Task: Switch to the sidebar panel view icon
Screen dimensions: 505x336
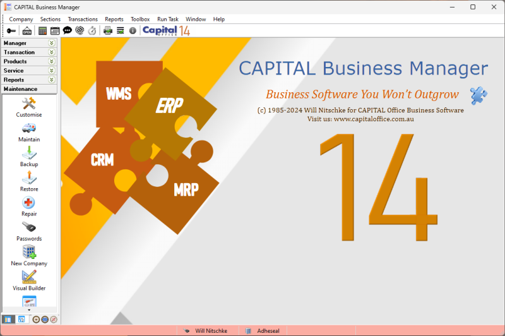Action: tap(8, 319)
